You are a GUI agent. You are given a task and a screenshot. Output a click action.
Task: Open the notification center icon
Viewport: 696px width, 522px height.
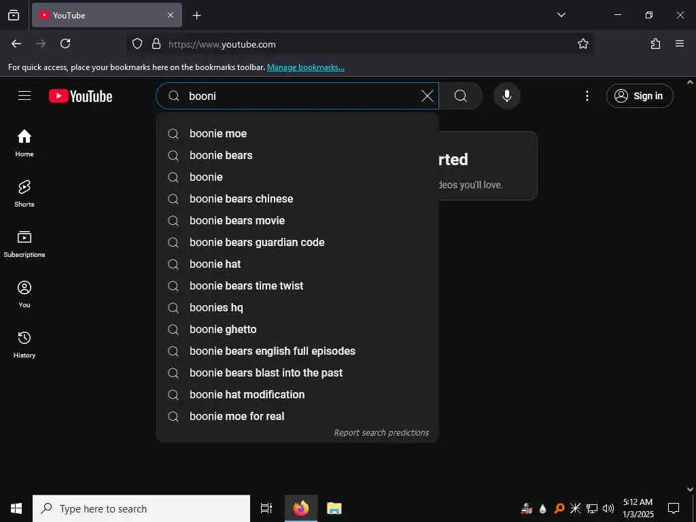[x=674, y=508]
